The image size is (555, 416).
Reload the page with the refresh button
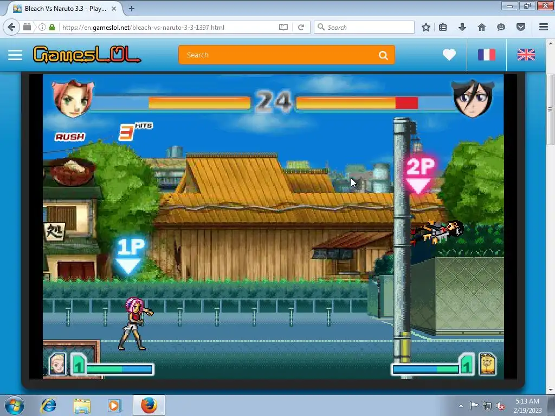(301, 27)
